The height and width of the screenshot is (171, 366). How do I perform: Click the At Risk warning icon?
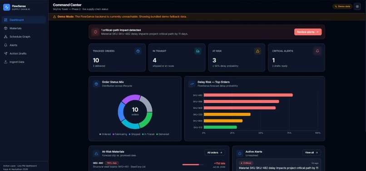pyautogui.click(x=257, y=51)
